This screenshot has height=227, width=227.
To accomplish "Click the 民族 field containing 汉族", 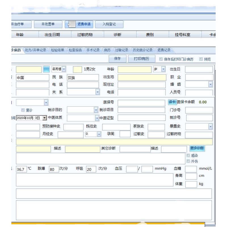I will pyautogui.click(x=83, y=77).
